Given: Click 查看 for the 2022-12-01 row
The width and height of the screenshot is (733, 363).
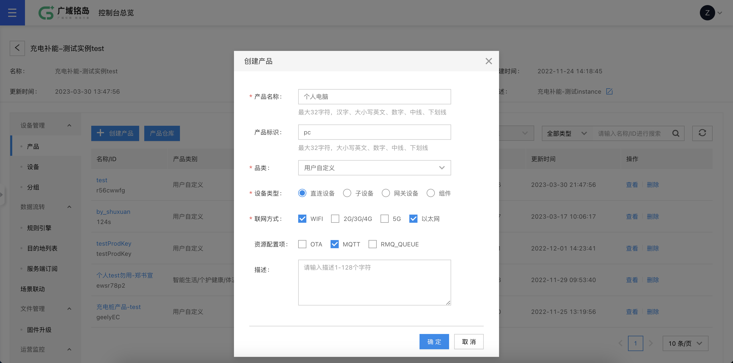Looking at the screenshot, I should click(632, 248).
